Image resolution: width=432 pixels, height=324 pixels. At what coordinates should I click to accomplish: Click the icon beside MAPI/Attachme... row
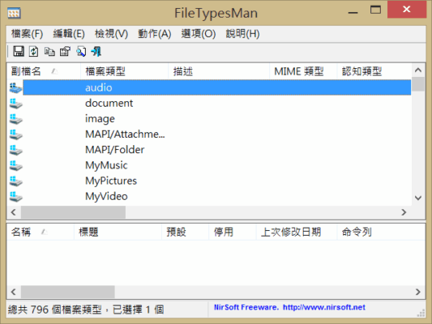tap(15, 134)
